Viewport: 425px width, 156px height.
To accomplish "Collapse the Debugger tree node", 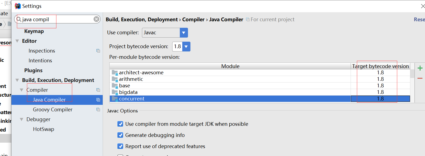I will point(22,120).
